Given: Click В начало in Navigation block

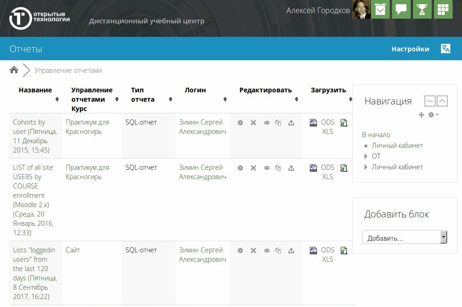Looking at the screenshot, I should tap(376, 135).
